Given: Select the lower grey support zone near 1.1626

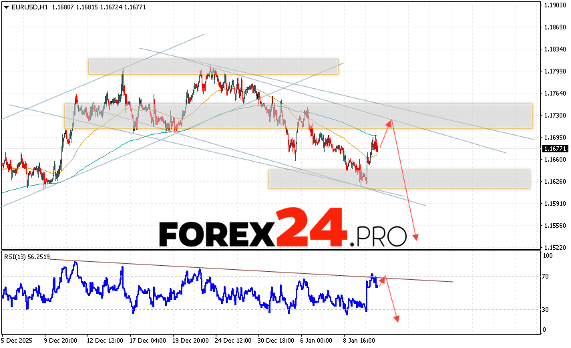Looking at the screenshot, I should tap(399, 179).
